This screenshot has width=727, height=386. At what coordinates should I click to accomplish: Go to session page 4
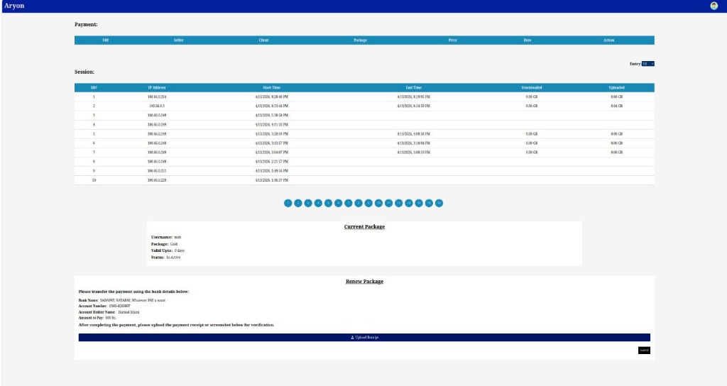coord(318,203)
